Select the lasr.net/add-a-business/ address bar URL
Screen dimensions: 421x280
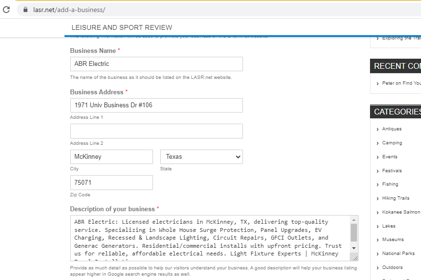(69, 10)
